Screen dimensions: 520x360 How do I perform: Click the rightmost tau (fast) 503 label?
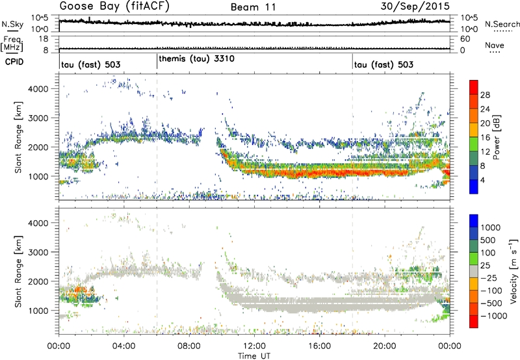pos(383,65)
